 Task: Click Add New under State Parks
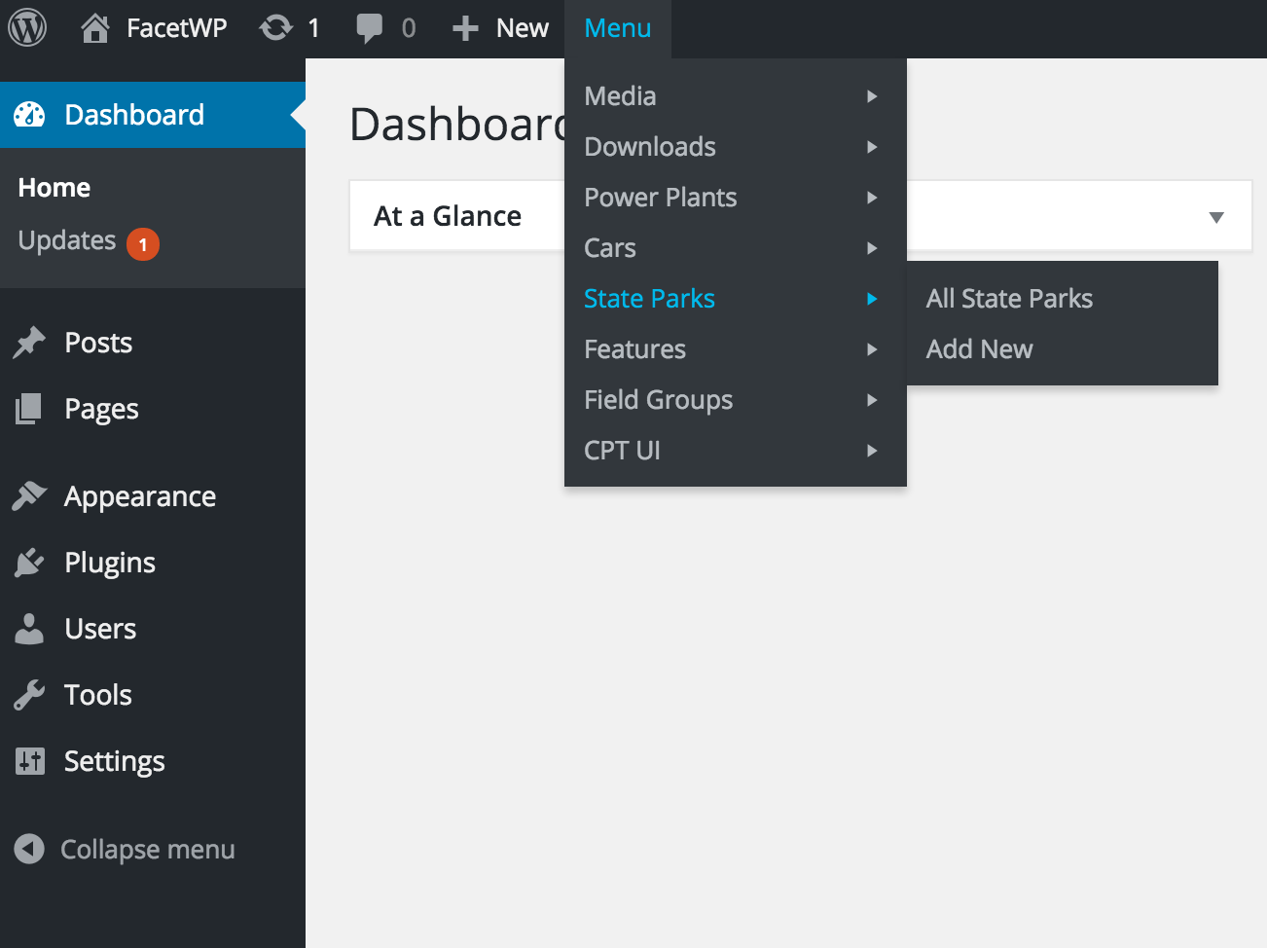click(x=979, y=349)
